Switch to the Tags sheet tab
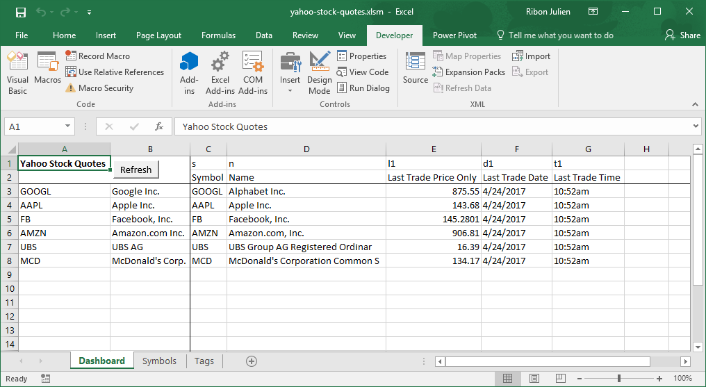 coord(204,361)
